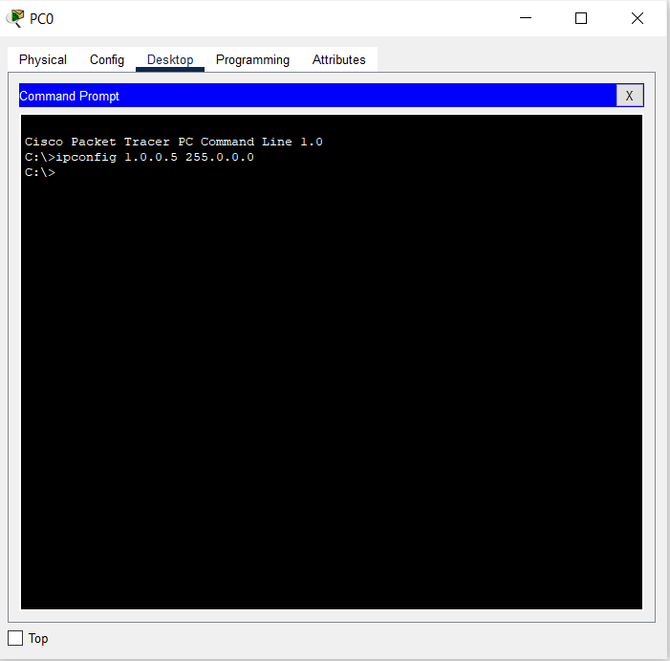Click the PC0 window icon in title bar
This screenshot has width=670, height=661.
click(14, 18)
